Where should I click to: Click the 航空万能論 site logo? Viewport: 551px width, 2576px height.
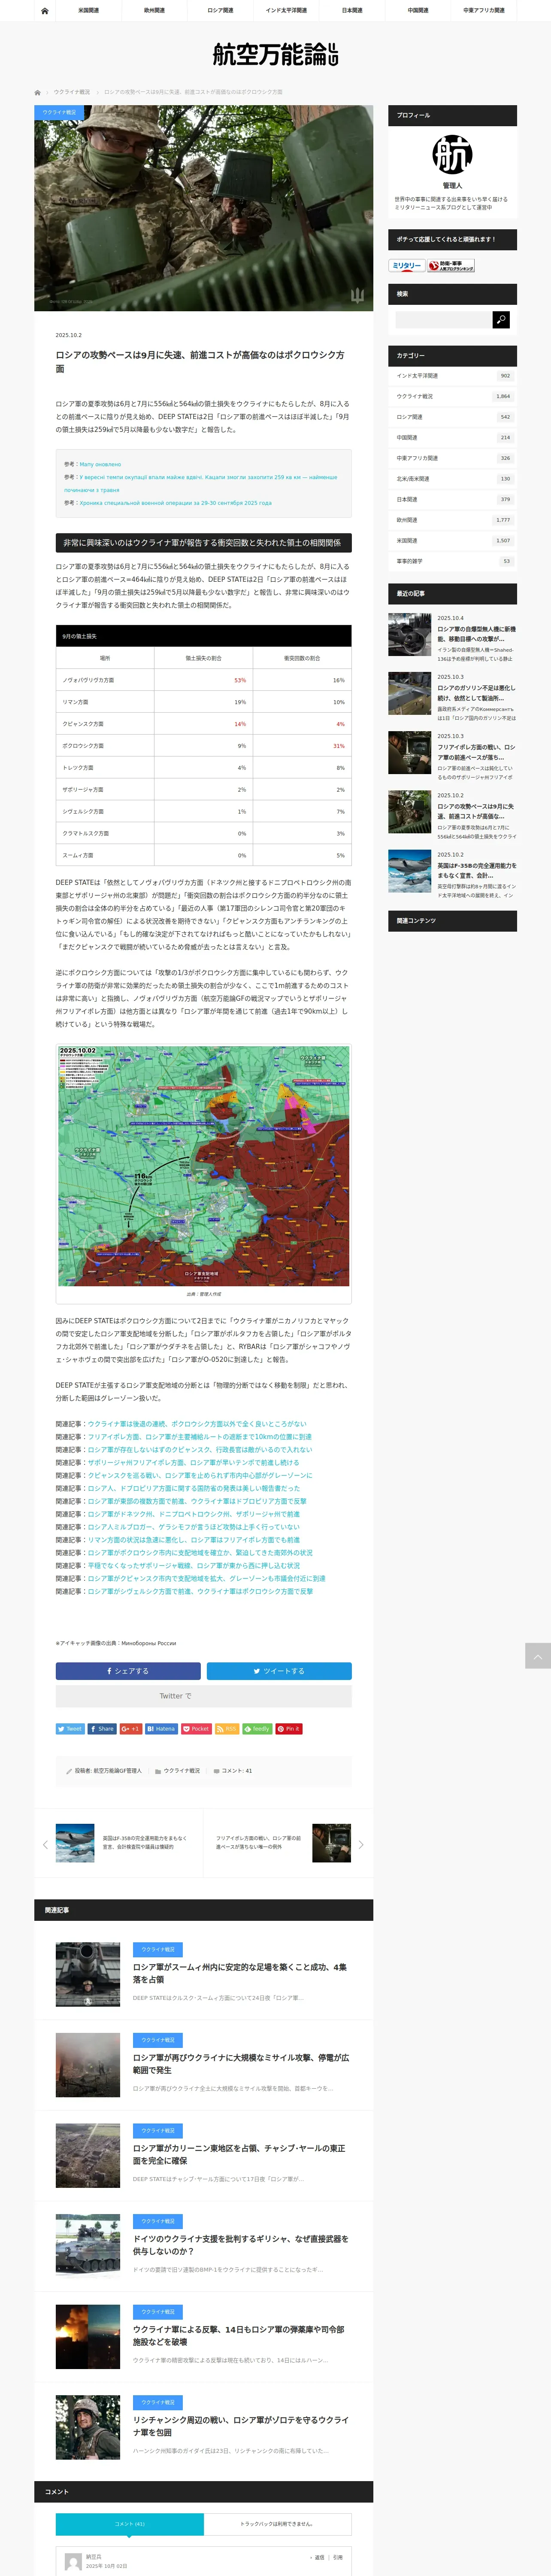[275, 55]
